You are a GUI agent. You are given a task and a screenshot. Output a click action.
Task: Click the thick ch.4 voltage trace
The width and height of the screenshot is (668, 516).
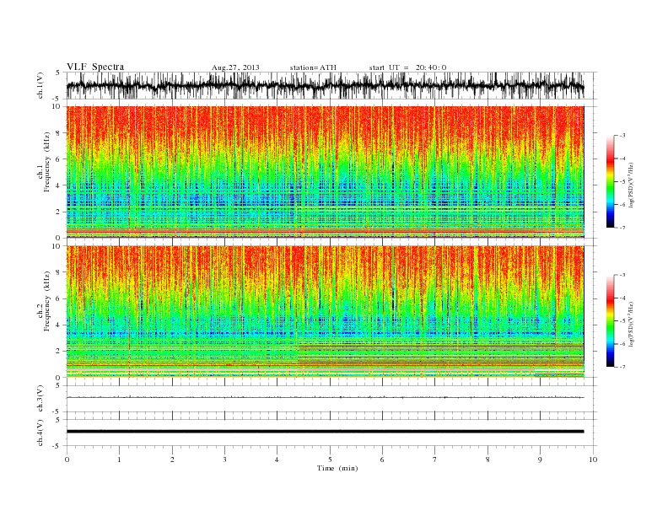pos(325,432)
